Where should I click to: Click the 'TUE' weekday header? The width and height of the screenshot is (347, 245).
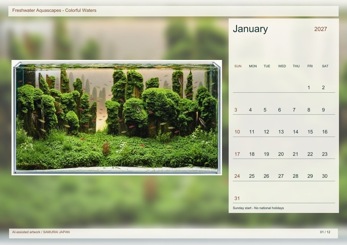click(267, 66)
